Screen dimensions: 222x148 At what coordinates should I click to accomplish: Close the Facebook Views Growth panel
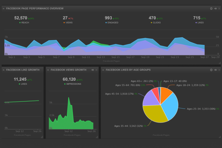(96, 70)
